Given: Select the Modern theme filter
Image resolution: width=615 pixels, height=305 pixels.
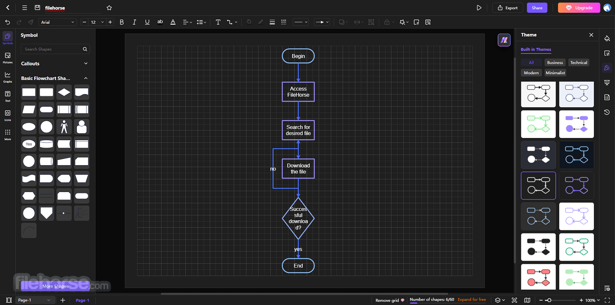Looking at the screenshot, I should point(531,73).
